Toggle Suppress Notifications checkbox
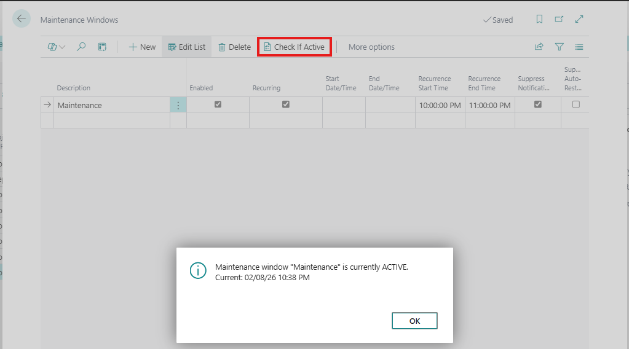 pyautogui.click(x=538, y=104)
